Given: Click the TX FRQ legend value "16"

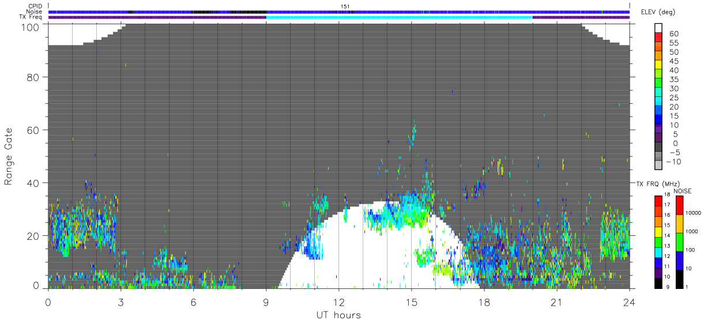Looking at the screenshot, I should pos(666,215).
